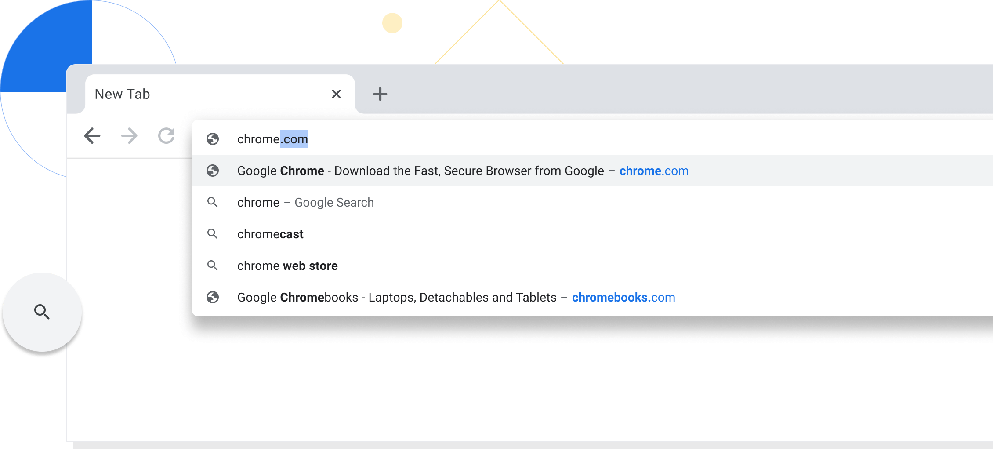993x451 pixels.
Task: Open a new tab with the plus button
Action: point(381,94)
